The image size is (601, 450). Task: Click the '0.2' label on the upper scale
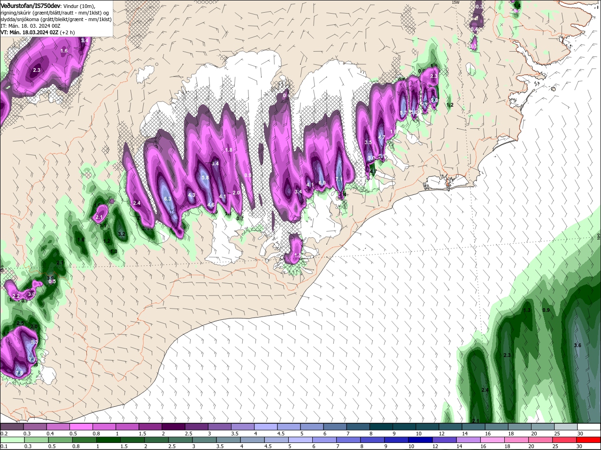(4, 434)
